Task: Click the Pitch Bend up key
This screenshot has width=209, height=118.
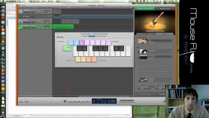Action: coord(76,43)
